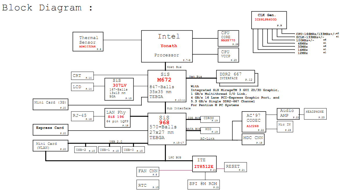The height and width of the screenshot is (191, 340).
Task: Select the "14MHz" clock output label
Action: point(303,50)
